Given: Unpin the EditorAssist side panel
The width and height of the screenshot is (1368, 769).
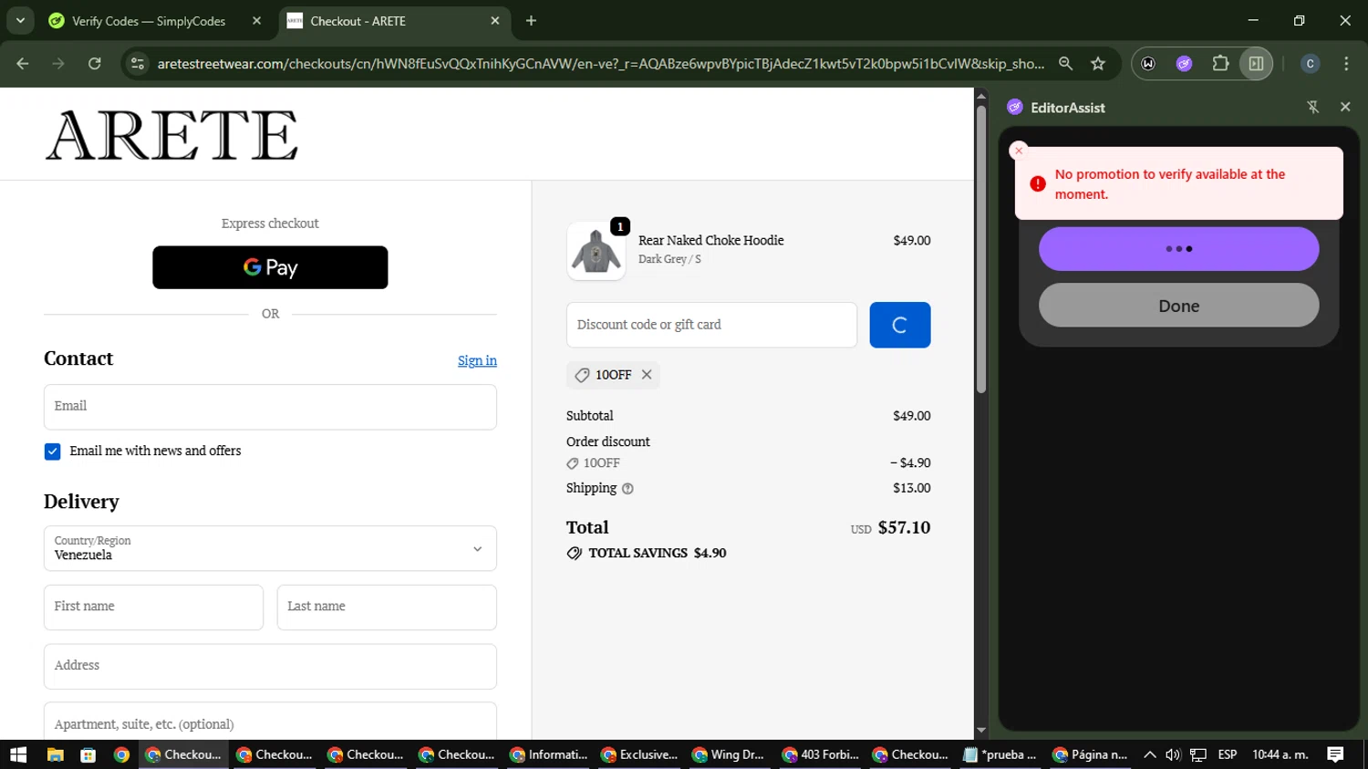Looking at the screenshot, I should tap(1313, 107).
